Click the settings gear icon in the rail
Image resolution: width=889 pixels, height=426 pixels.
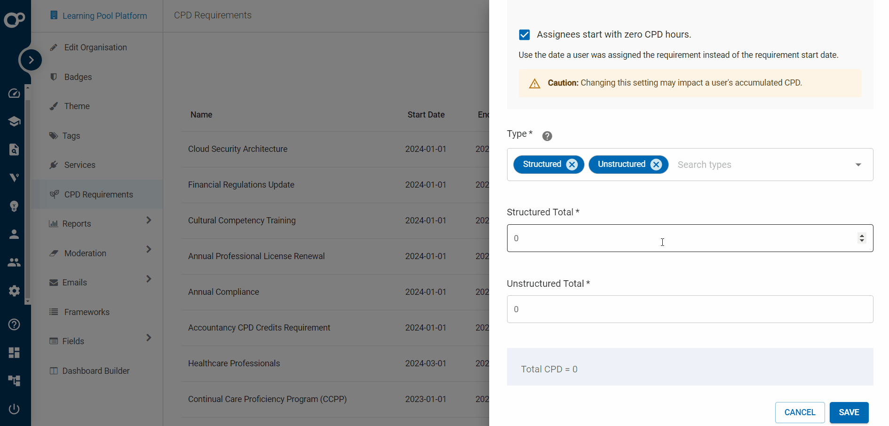pos(14,291)
